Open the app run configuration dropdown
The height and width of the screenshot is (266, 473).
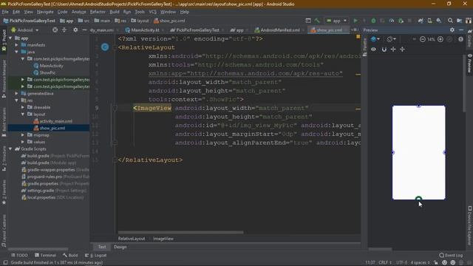coord(337,21)
